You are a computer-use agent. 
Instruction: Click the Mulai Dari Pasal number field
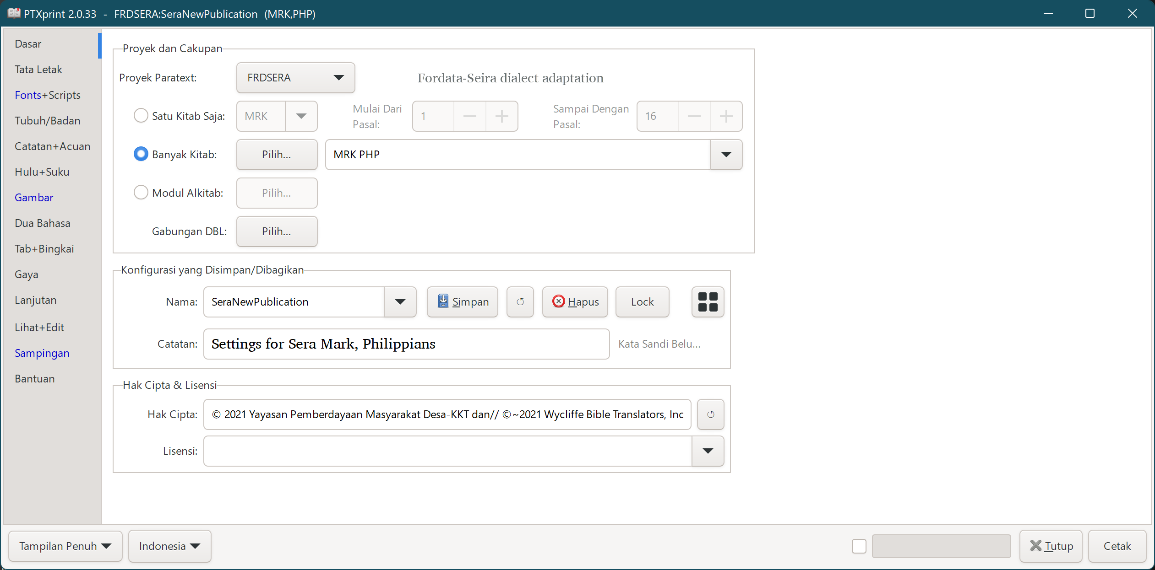pyautogui.click(x=433, y=116)
